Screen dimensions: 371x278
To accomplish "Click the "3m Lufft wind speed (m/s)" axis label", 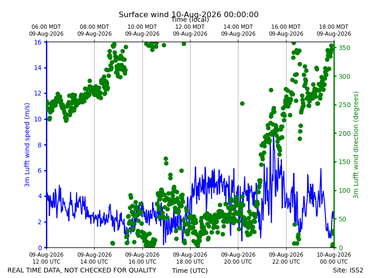I will [x=27, y=145].
